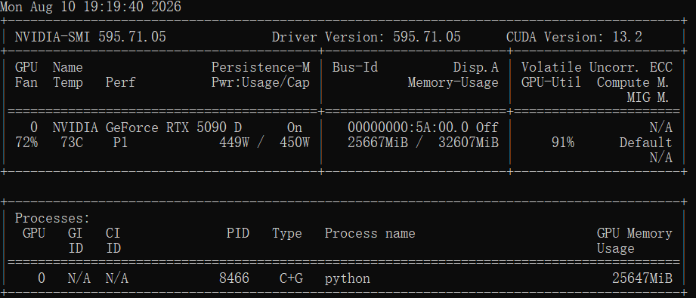Click the 'Compute M.' column header
696x298 pixels.
633,82
